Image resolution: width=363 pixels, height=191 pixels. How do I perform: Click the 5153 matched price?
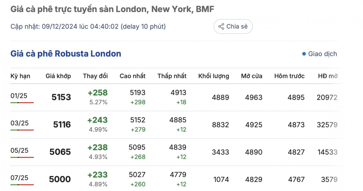click(x=61, y=97)
